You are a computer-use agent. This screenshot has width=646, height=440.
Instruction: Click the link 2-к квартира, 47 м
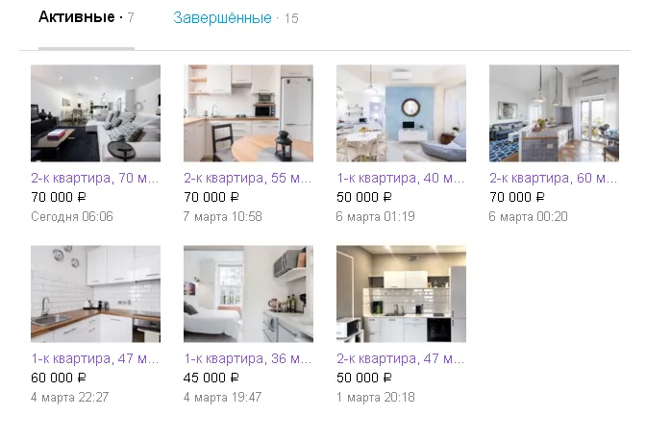401,358
